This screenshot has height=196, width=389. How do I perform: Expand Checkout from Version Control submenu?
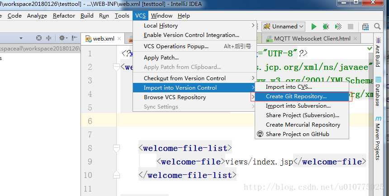point(194,78)
